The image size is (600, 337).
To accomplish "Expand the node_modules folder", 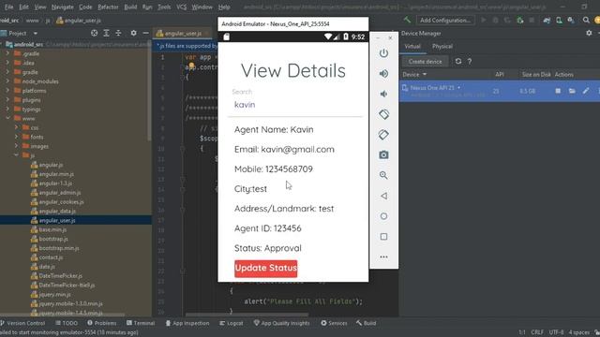I will click(7, 81).
